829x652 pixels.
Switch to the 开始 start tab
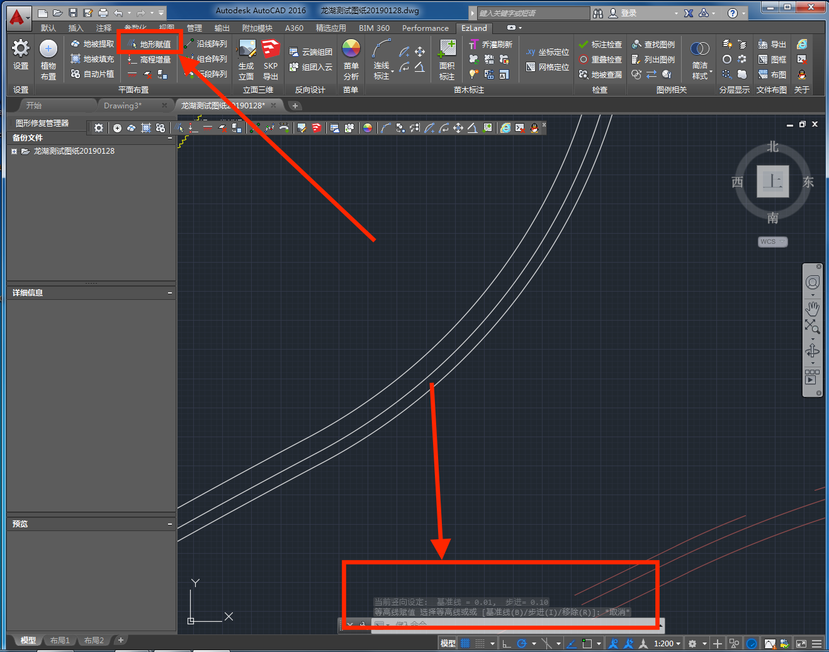34,105
